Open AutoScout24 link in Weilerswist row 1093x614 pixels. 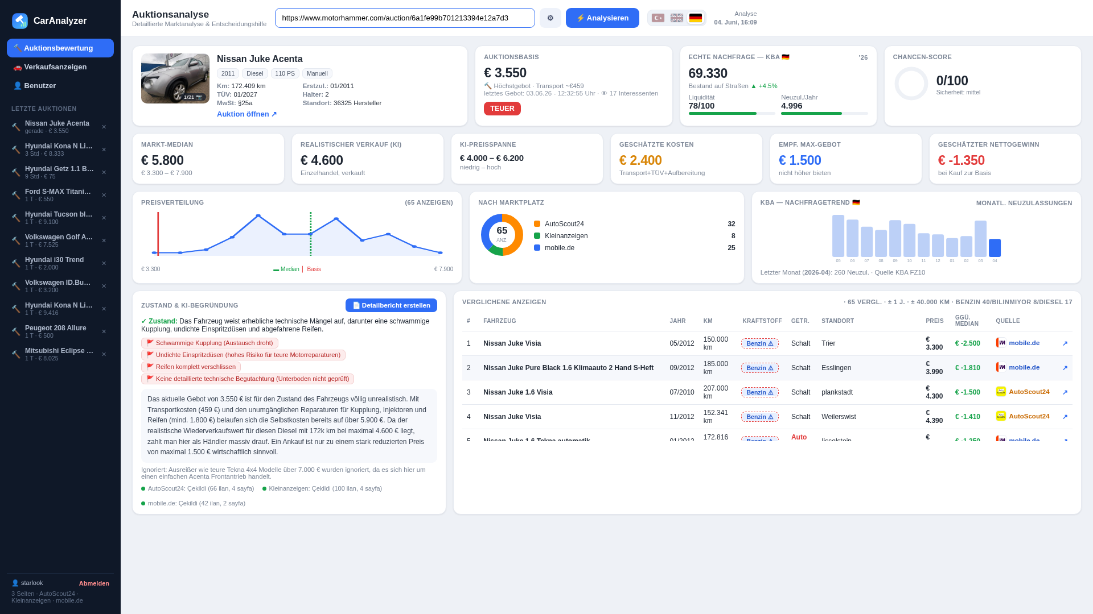[x=1029, y=416]
